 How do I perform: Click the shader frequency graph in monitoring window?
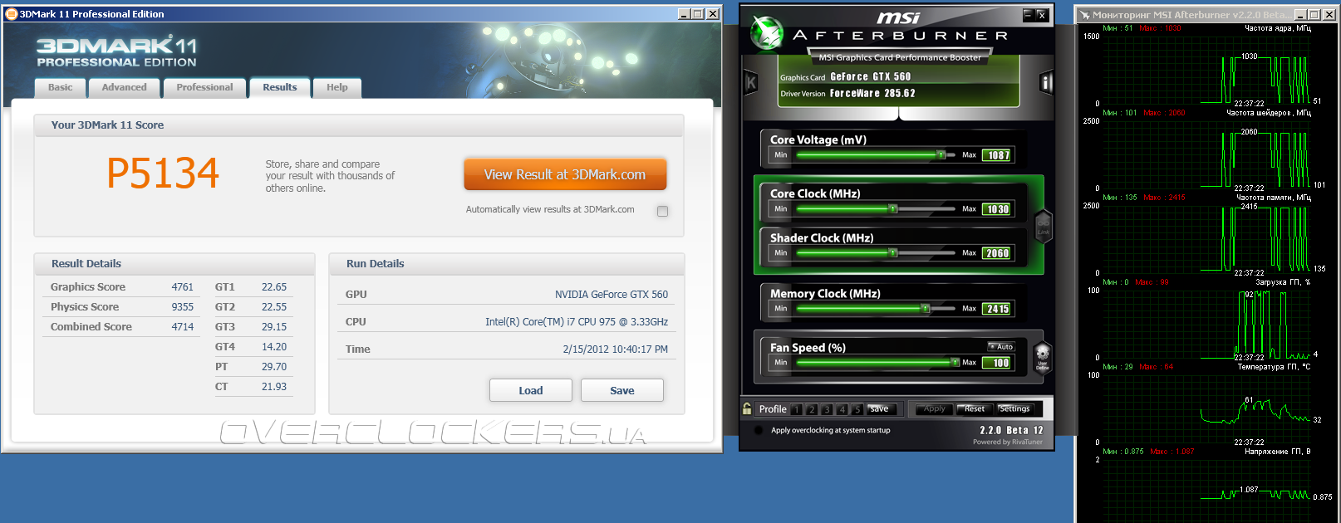1206,154
